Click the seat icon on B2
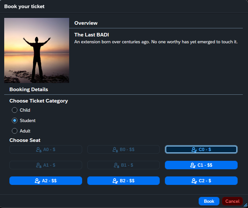Screen dimensions: 248x208 (115, 181)
